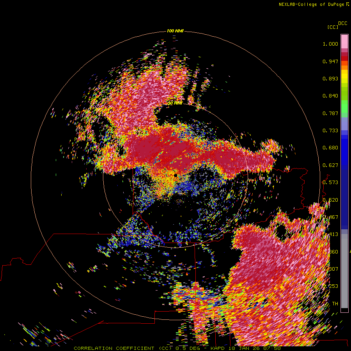This screenshot has height=351, width=351.
Task: Pick the light pink swatch at legend top
Action: click(x=344, y=41)
